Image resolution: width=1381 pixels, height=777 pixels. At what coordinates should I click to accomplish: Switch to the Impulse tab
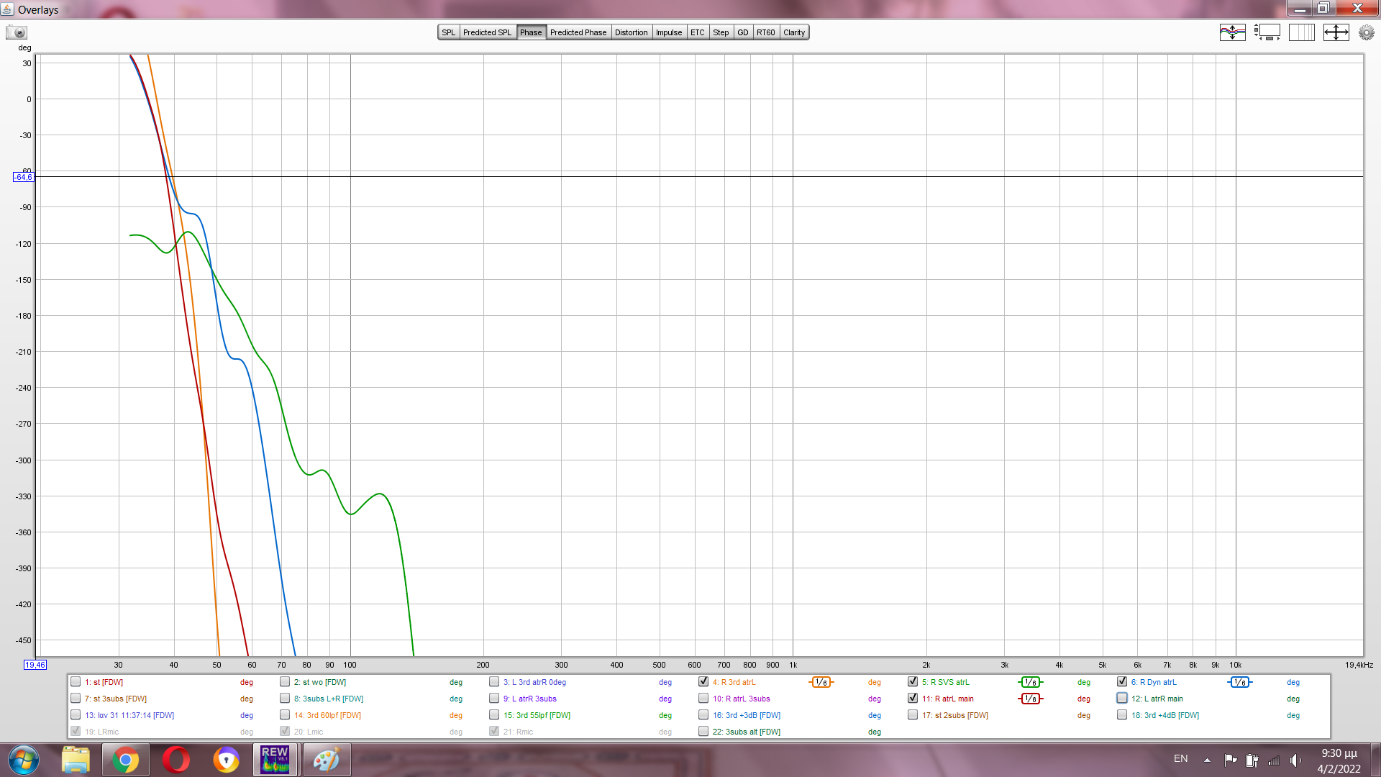(668, 32)
